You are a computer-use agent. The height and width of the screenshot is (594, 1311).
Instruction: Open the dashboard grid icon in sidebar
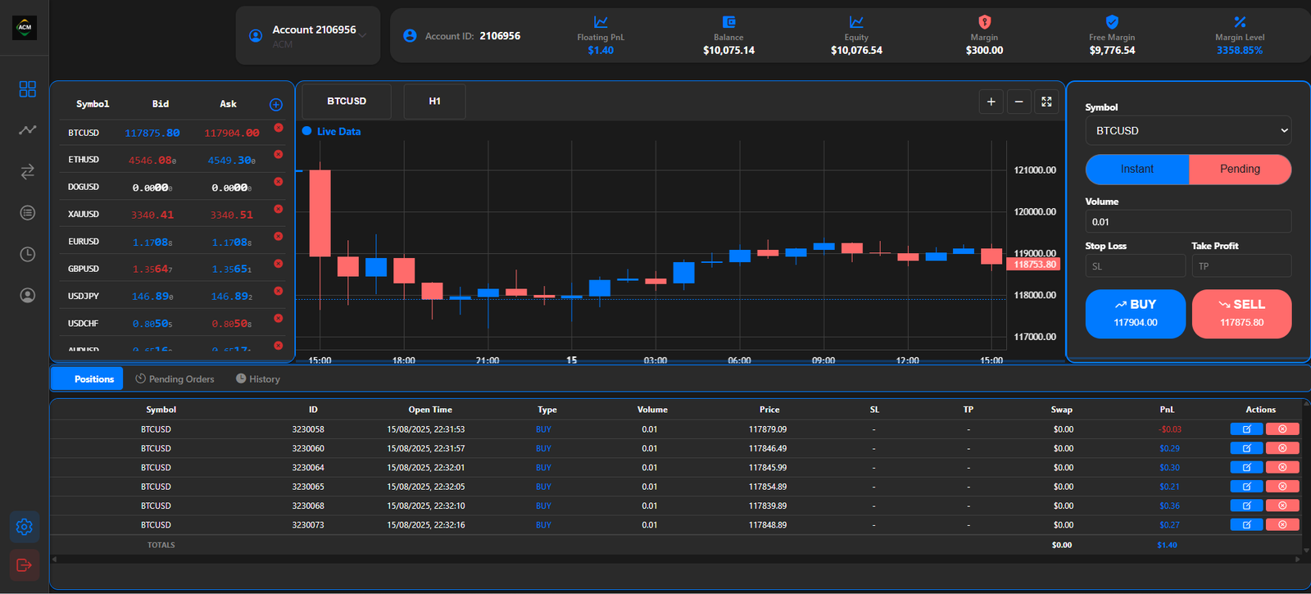click(27, 88)
